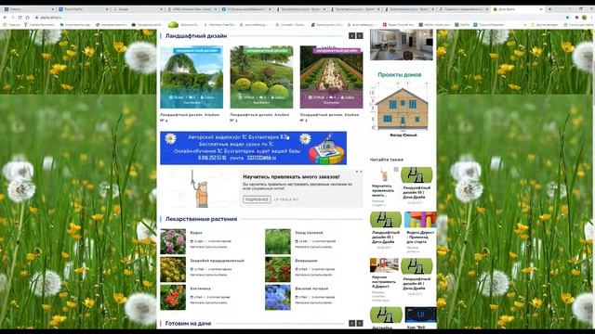Click the blue 1С Бухгалтерия video course banner
This screenshot has height=334, width=595.
coord(253,148)
